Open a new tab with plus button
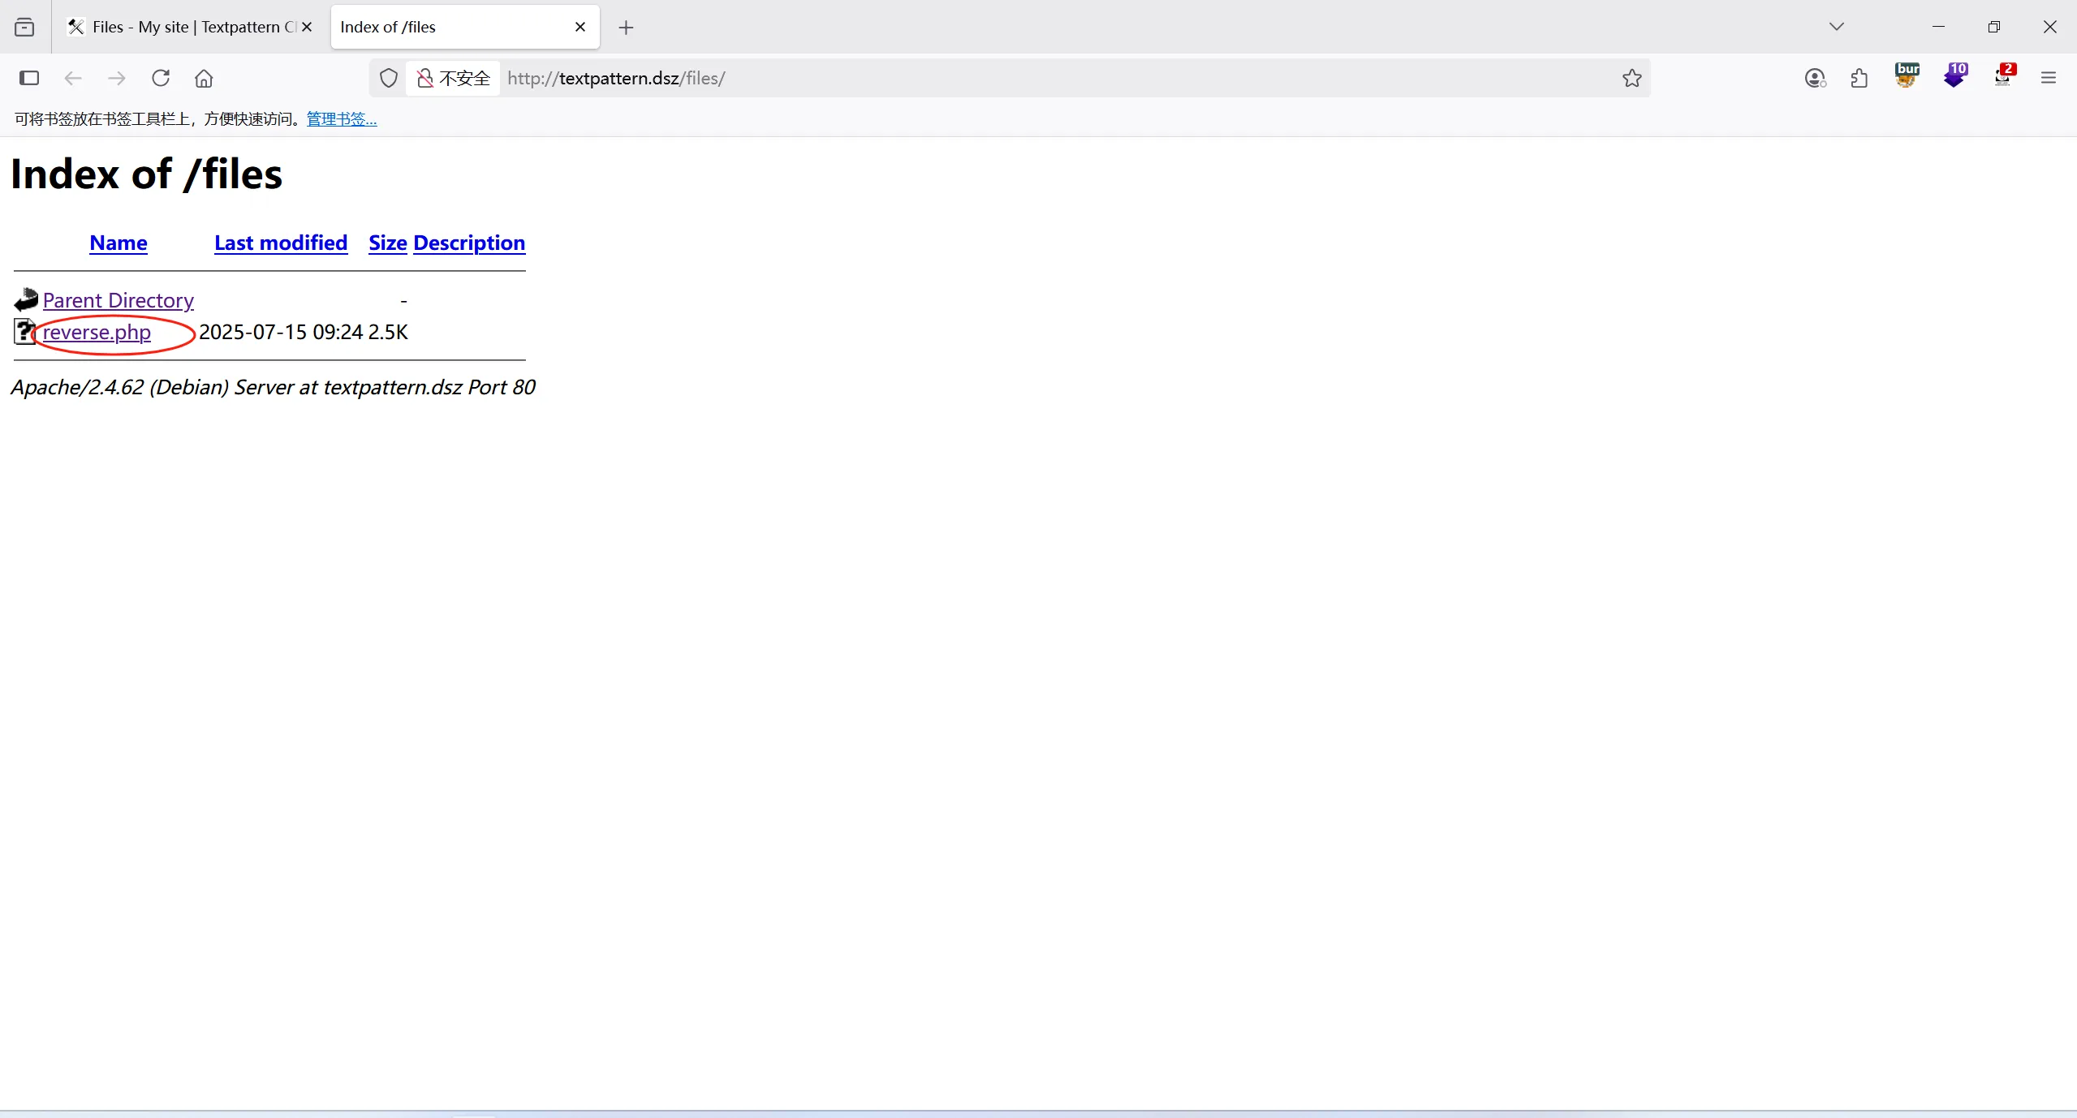This screenshot has height=1118, width=2077. 626,28
